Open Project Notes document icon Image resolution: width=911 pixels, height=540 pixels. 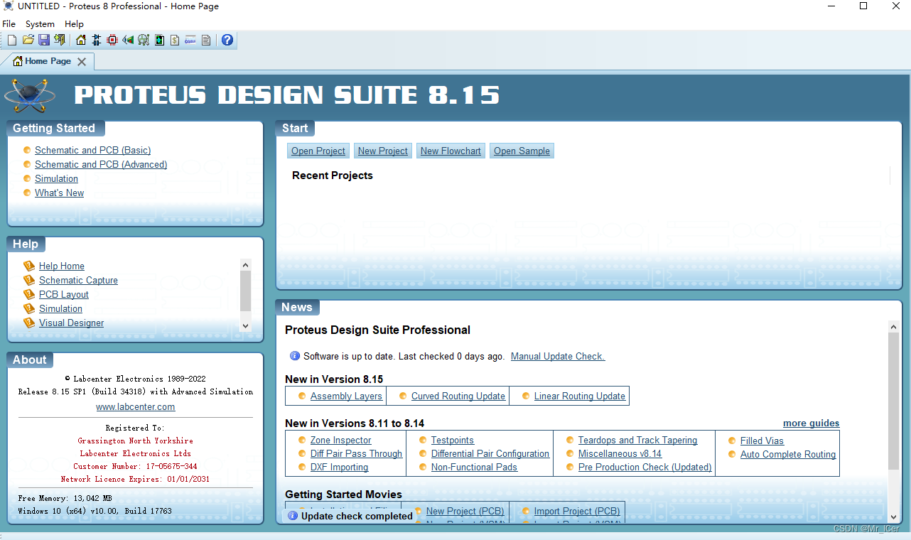[206, 40]
